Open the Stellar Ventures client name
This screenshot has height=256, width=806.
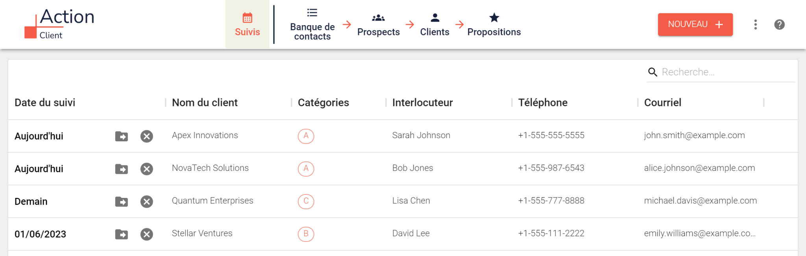(x=202, y=233)
